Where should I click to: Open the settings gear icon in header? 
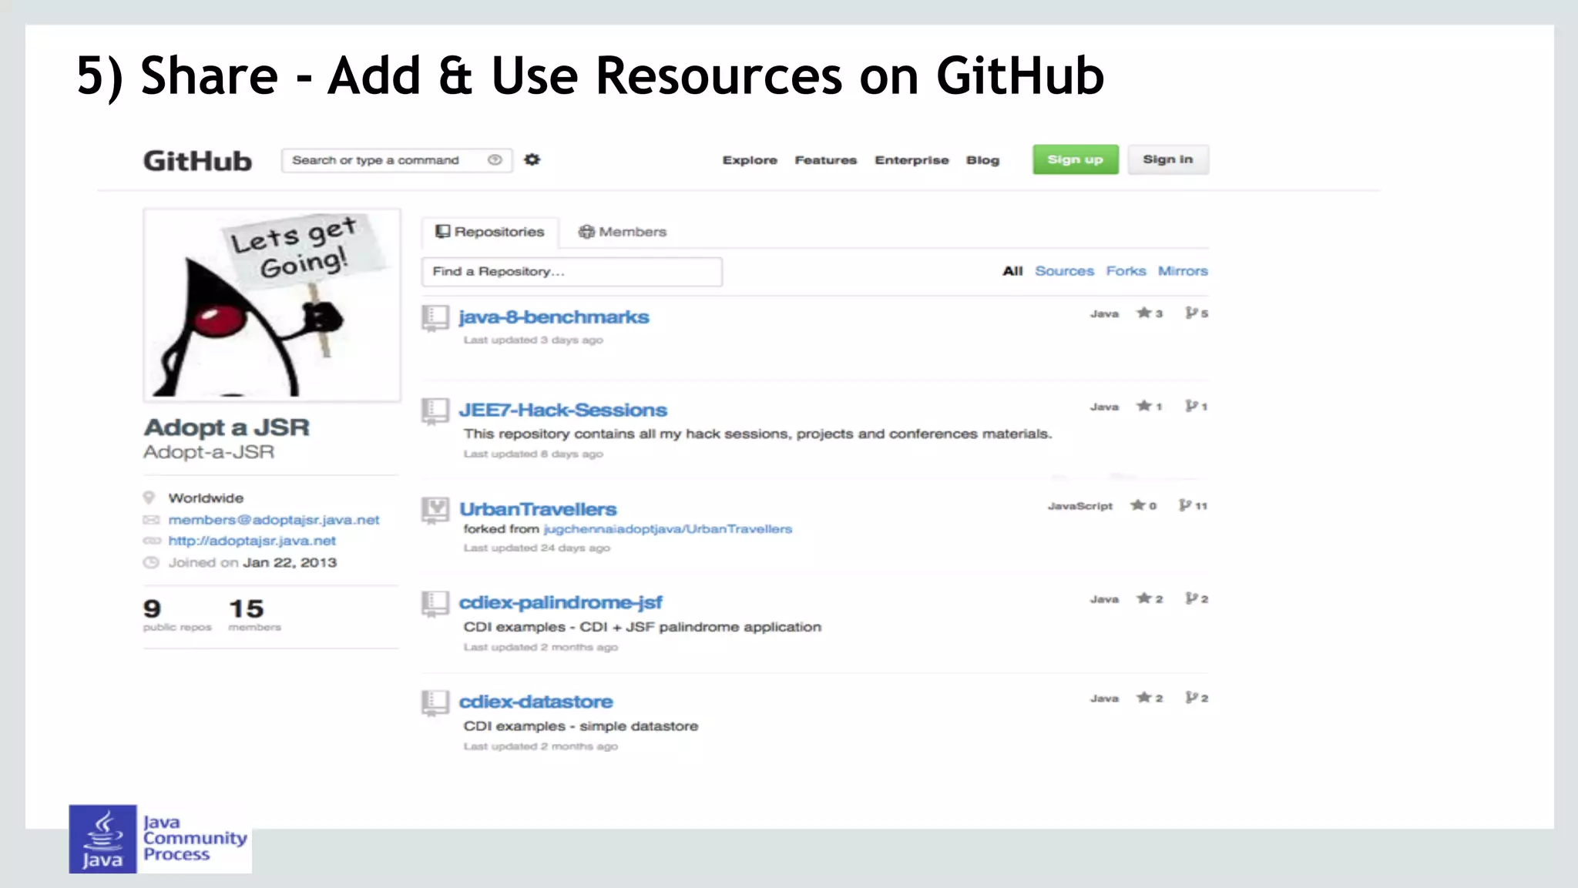pyautogui.click(x=532, y=159)
